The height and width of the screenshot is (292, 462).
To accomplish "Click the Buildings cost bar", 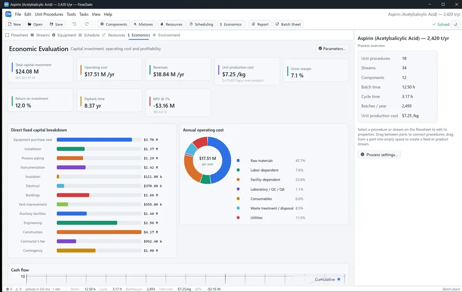I will click(x=73, y=195).
